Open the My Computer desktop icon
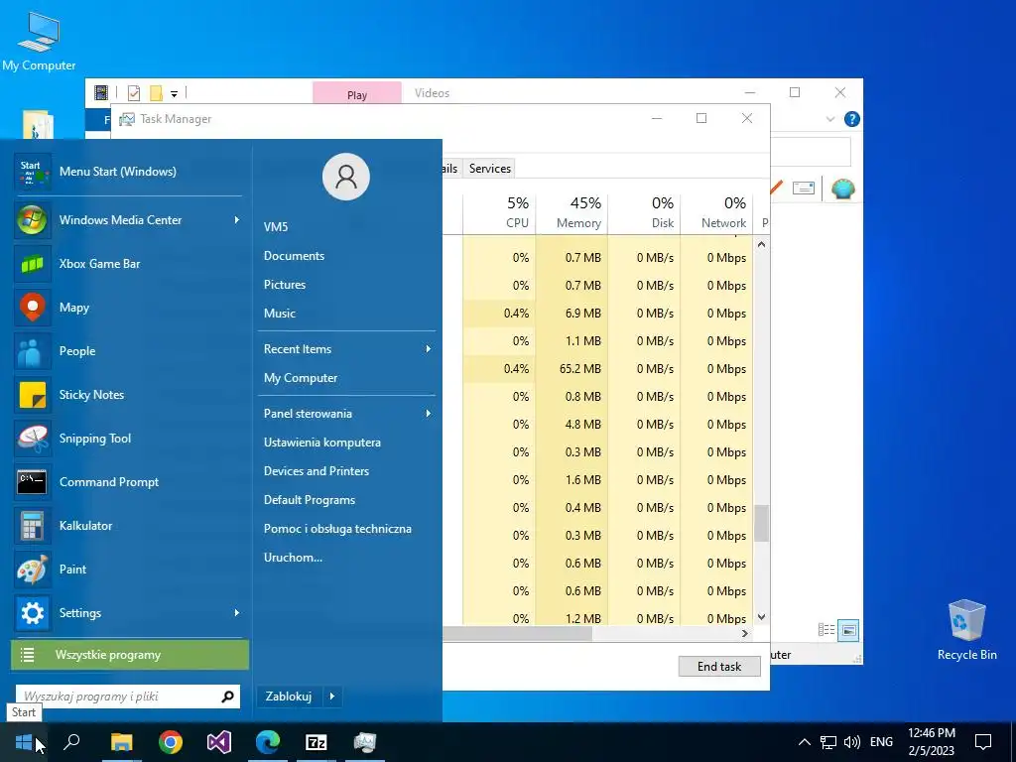 point(39,40)
